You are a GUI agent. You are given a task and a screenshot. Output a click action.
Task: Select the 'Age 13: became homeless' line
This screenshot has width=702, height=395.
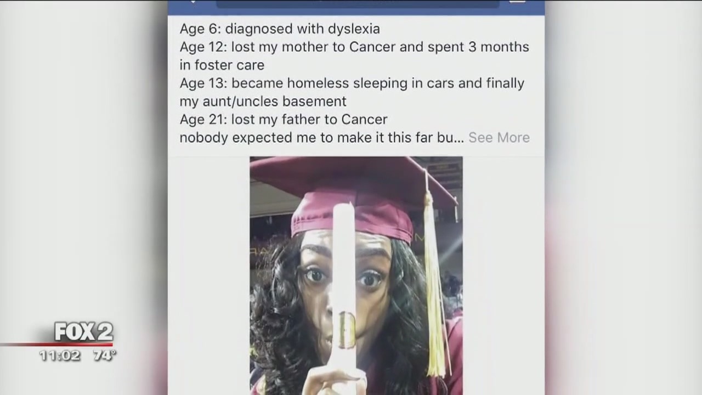click(352, 83)
